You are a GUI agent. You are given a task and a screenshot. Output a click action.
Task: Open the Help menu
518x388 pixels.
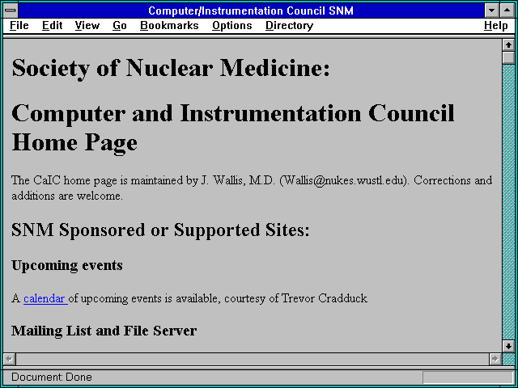[496, 26]
